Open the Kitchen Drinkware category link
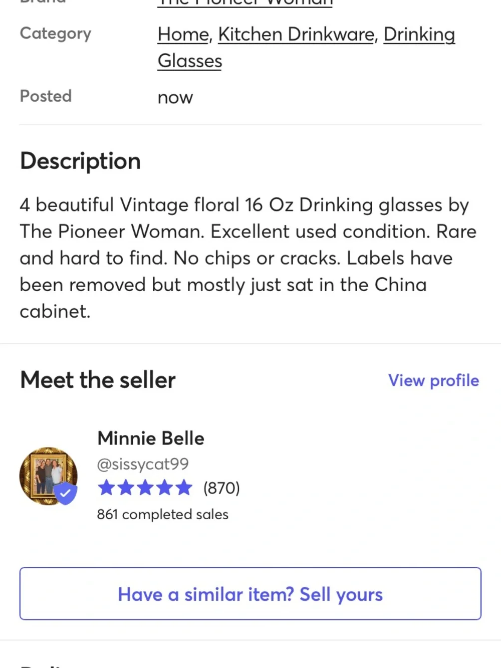 296,35
